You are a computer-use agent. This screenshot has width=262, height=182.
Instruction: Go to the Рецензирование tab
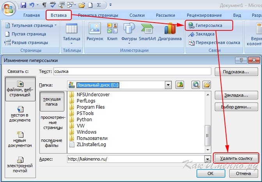click(204, 15)
